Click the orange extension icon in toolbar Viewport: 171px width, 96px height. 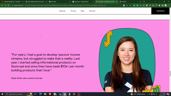point(144,5)
